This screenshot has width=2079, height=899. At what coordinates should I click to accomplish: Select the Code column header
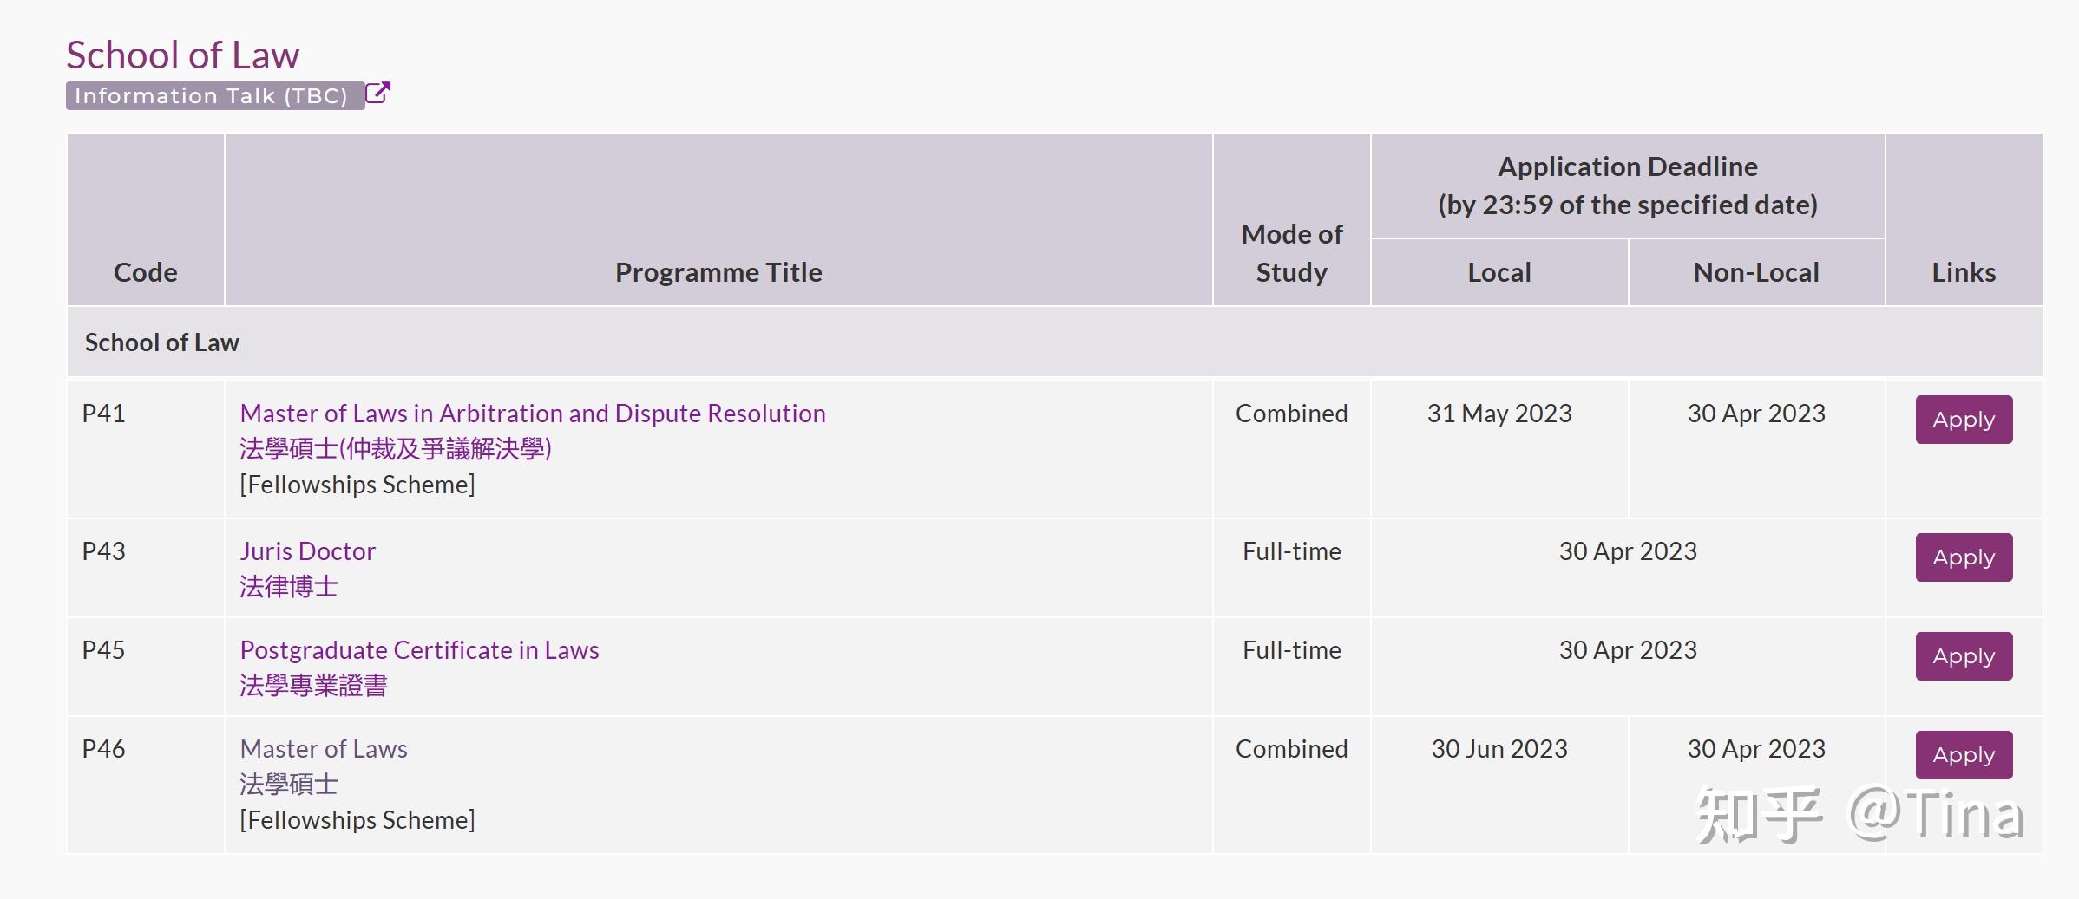pos(145,272)
